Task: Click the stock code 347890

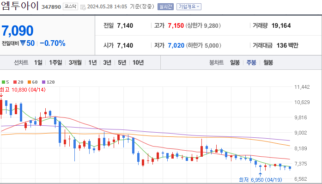Action: tap(51, 7)
